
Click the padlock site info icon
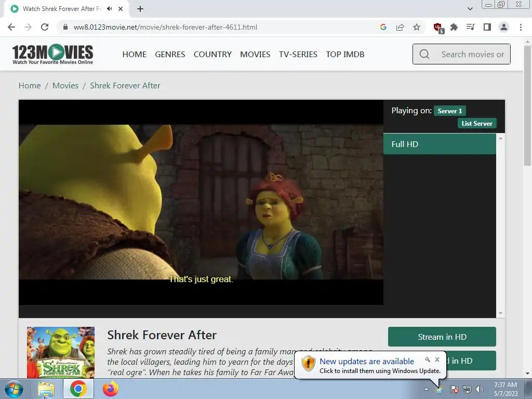click(x=65, y=27)
